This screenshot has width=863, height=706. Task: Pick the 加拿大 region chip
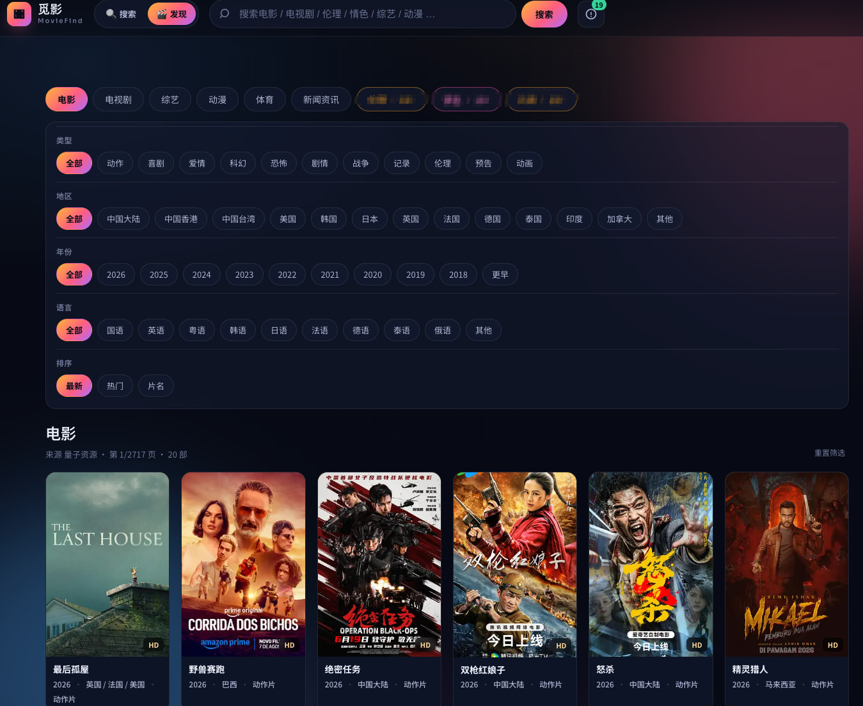tap(619, 219)
